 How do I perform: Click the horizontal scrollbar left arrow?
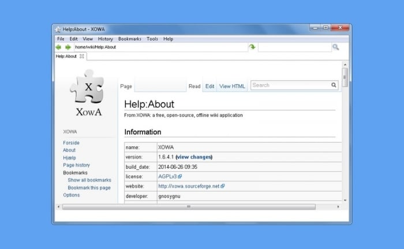coord(58,207)
